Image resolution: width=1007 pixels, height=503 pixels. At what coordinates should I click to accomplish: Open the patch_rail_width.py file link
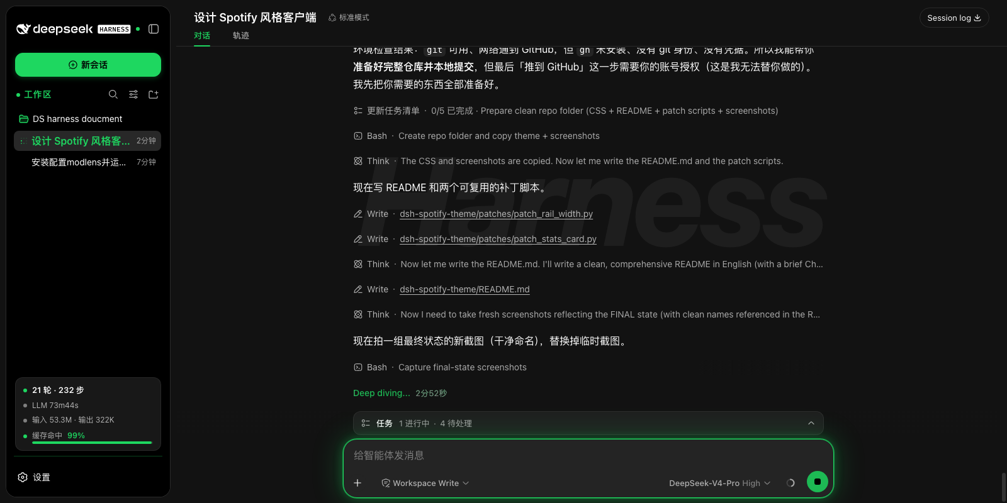click(496, 214)
